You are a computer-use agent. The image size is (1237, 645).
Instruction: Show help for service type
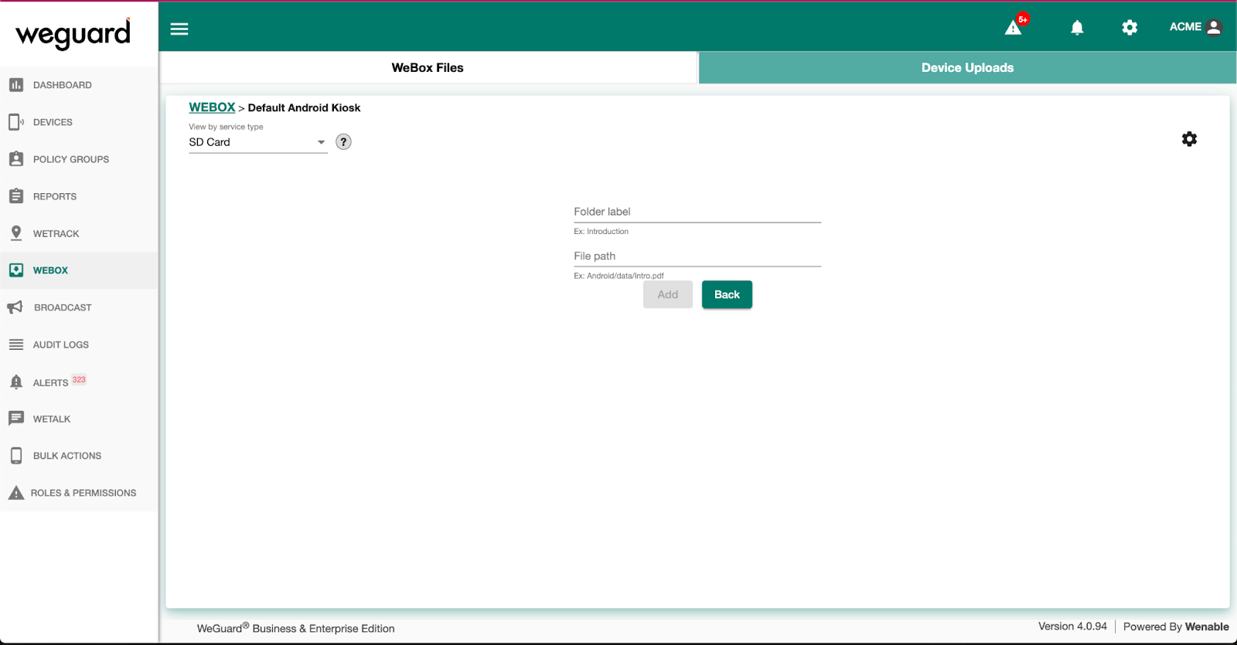(343, 142)
